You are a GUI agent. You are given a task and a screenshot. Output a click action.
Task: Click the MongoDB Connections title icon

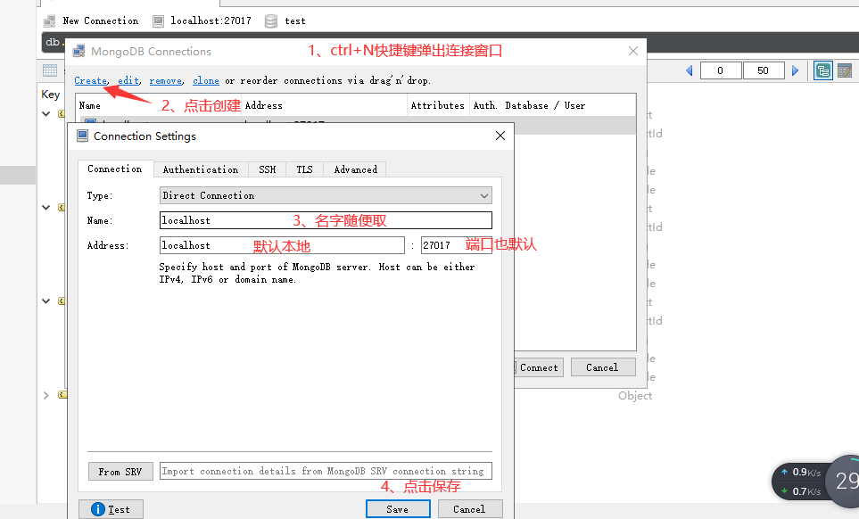(x=78, y=51)
